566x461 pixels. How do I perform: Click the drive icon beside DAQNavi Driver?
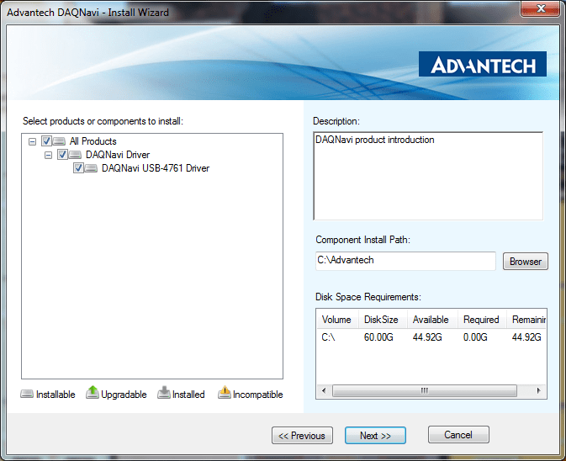click(75, 155)
